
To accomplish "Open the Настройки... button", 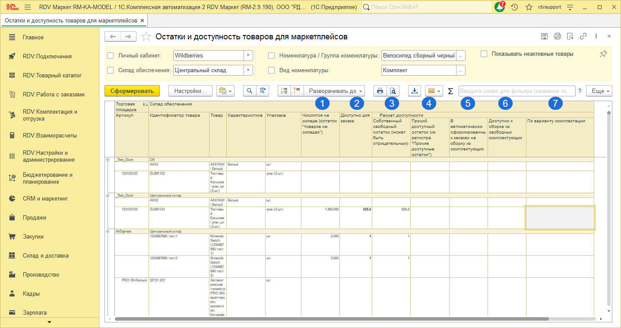I will [x=190, y=91].
